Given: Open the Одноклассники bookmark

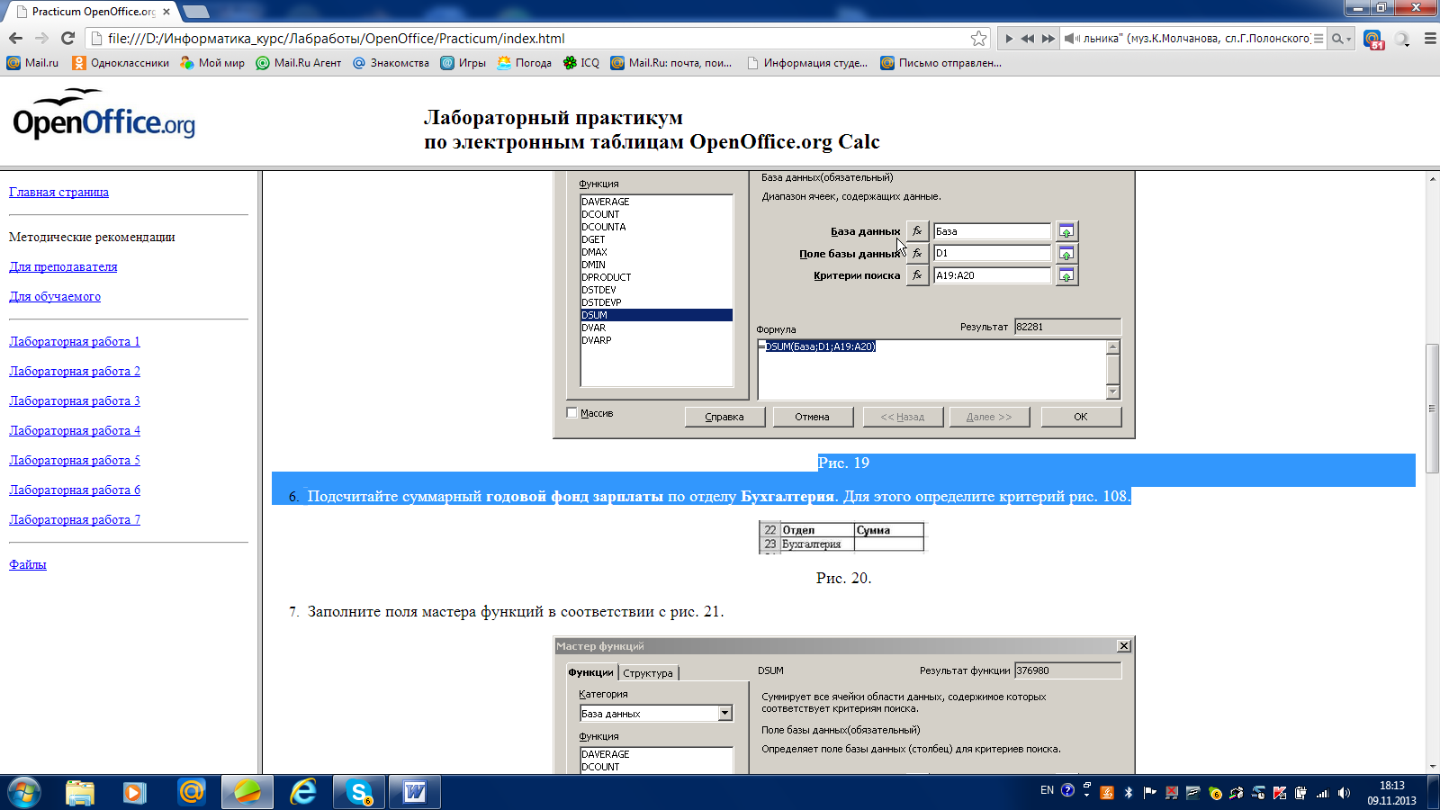Looking at the screenshot, I should 121,63.
